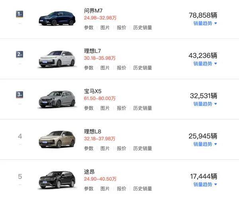Click the rank 1 badge icon

point(20,14)
